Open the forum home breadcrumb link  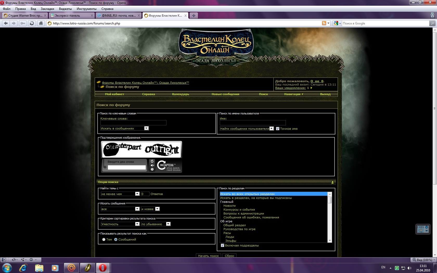(x=145, y=83)
